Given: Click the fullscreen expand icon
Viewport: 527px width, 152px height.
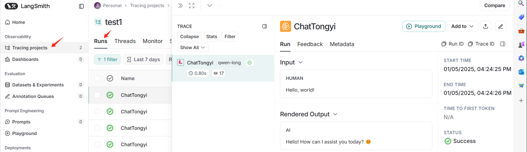Looking at the screenshot, I should click(192, 6).
